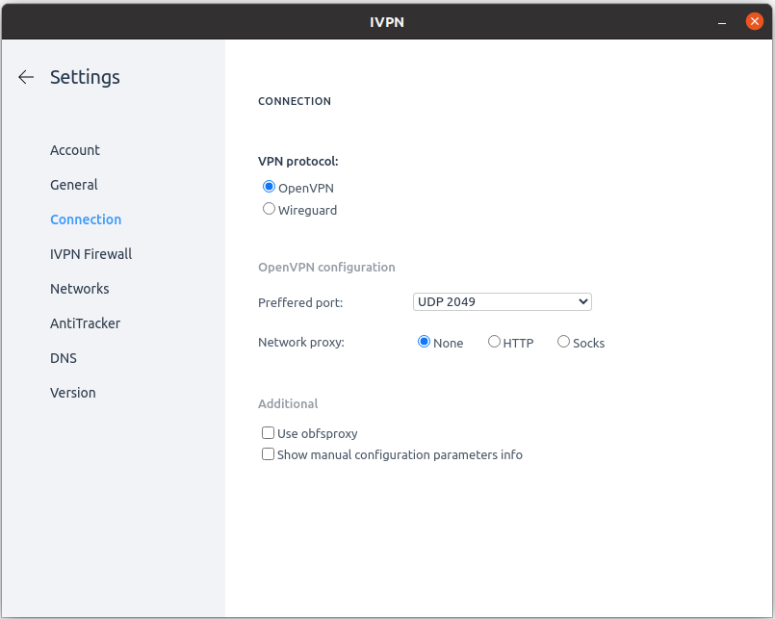Select OpenVPN protocol
This screenshot has height=619, width=775.
(x=269, y=187)
